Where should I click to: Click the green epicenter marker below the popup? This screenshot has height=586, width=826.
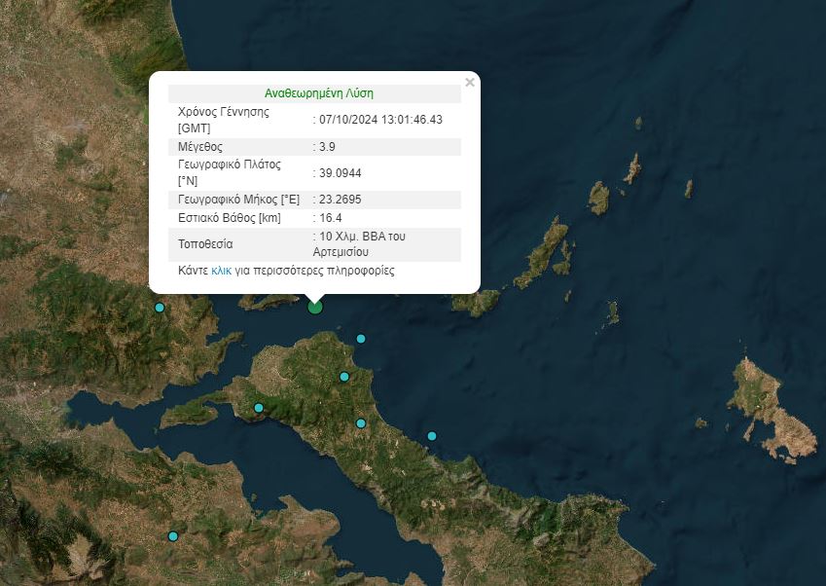point(314,307)
